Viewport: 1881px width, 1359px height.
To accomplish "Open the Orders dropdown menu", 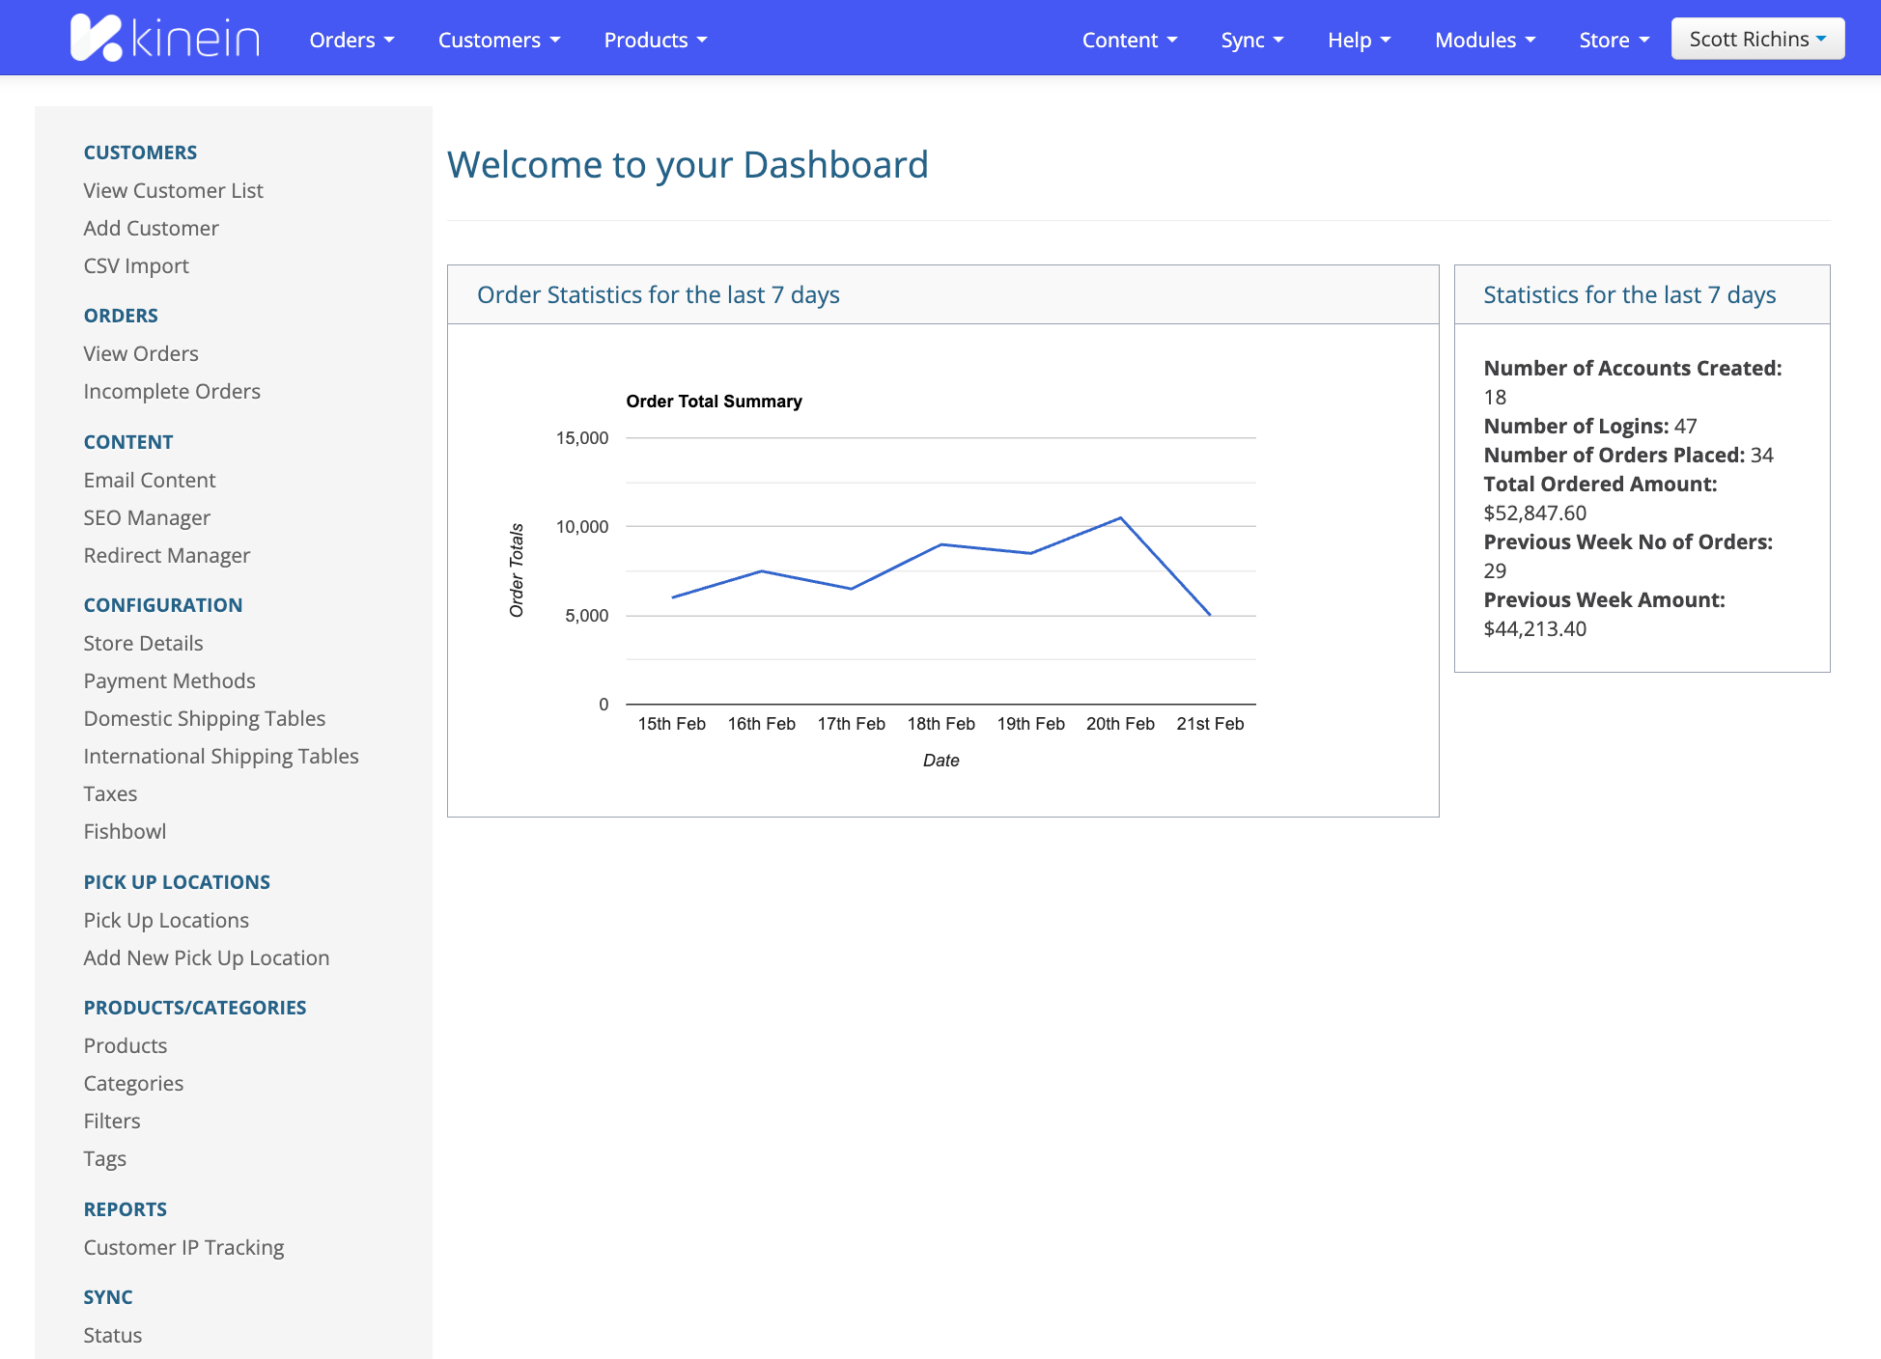I will point(351,40).
